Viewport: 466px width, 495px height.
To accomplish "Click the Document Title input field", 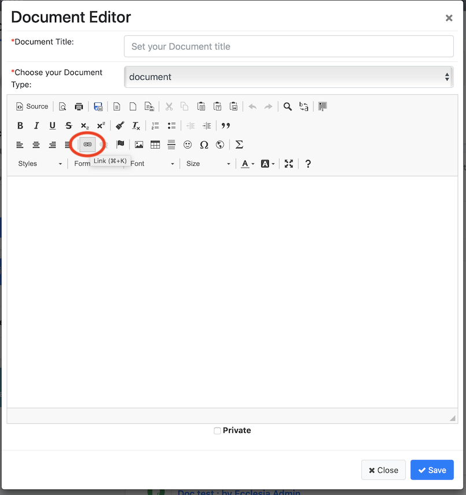I will [289, 46].
